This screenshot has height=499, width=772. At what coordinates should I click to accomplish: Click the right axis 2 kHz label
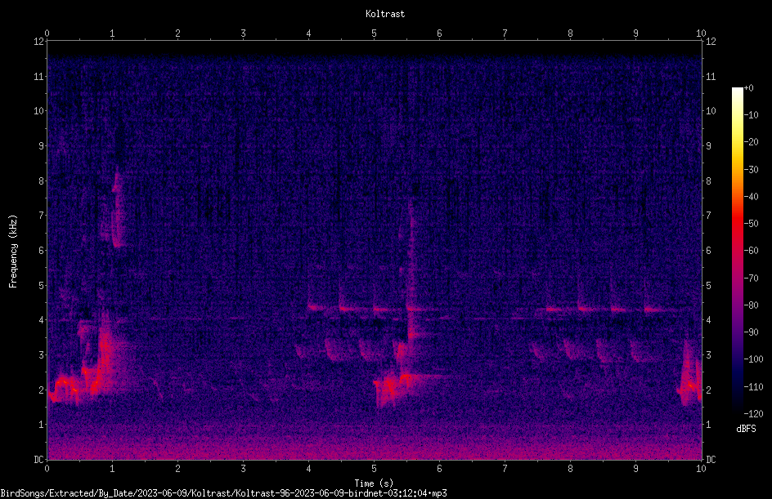pos(708,390)
